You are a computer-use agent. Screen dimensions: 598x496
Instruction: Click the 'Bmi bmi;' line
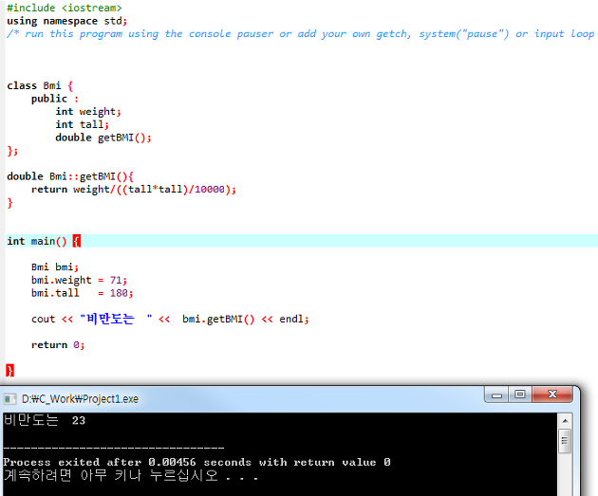click(54, 266)
